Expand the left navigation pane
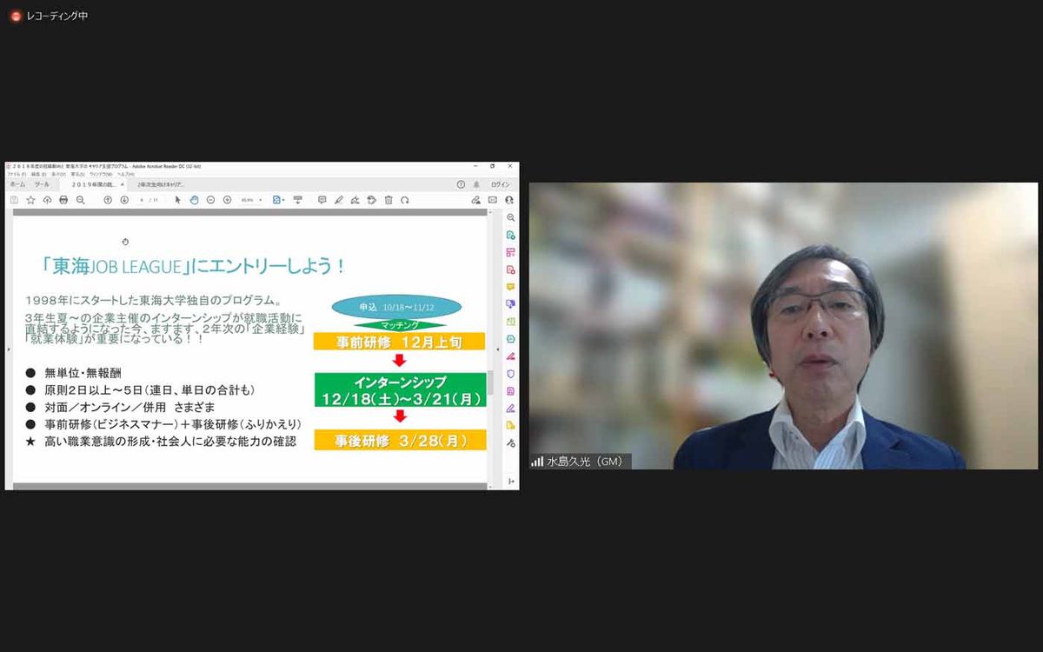The height and width of the screenshot is (652, 1043). (8, 349)
